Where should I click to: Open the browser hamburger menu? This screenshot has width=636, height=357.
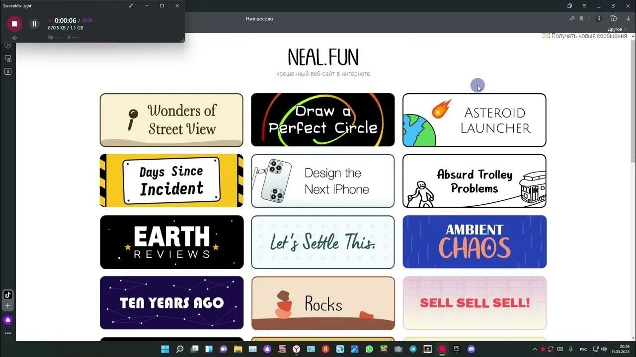[584, 6]
